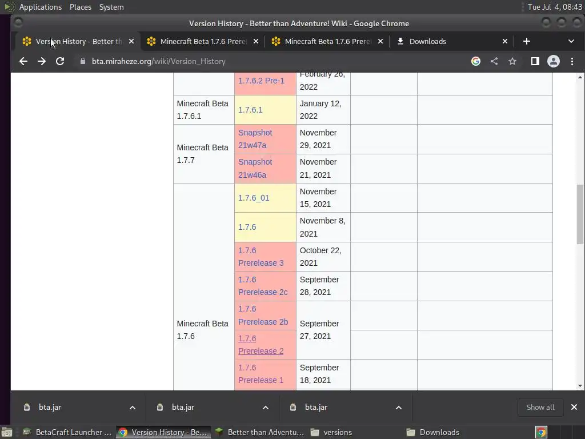Close the Downloads tab
This screenshot has width=585, height=439.
pos(505,41)
